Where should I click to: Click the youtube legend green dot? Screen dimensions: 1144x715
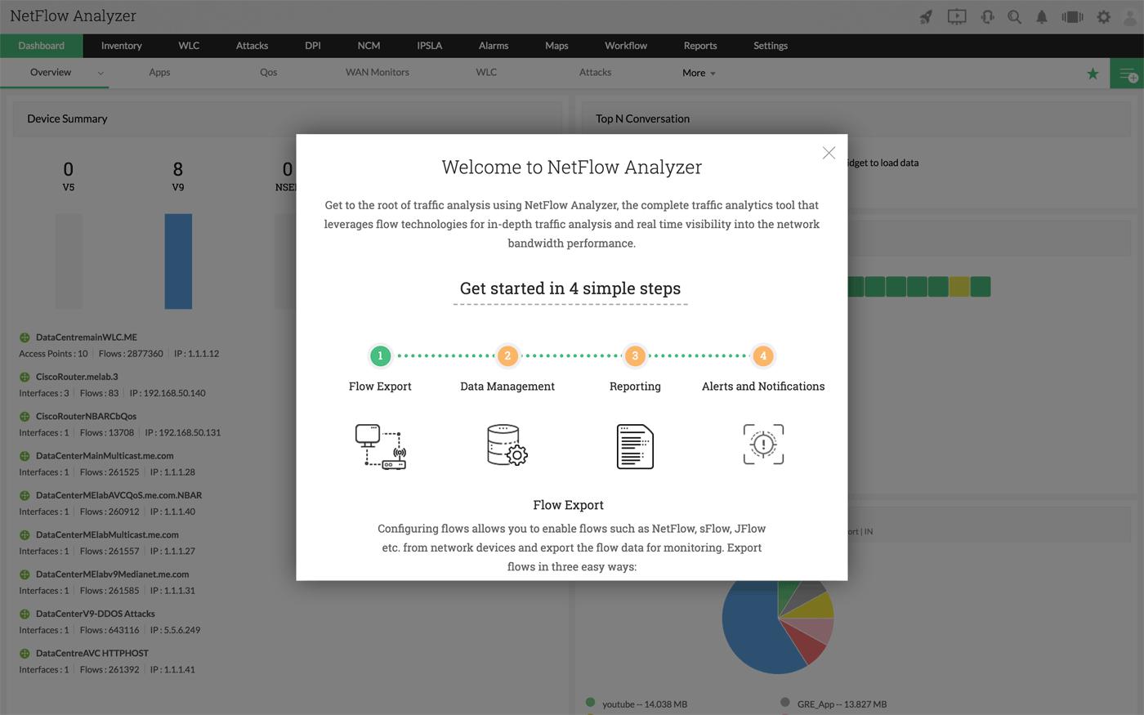click(x=590, y=703)
